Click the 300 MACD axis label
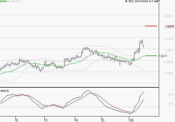Image resolution: width=175 pixels, height=122 pixels. point(170,95)
